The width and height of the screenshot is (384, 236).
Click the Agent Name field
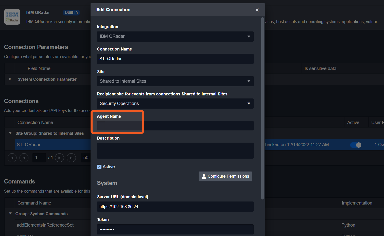click(175, 126)
